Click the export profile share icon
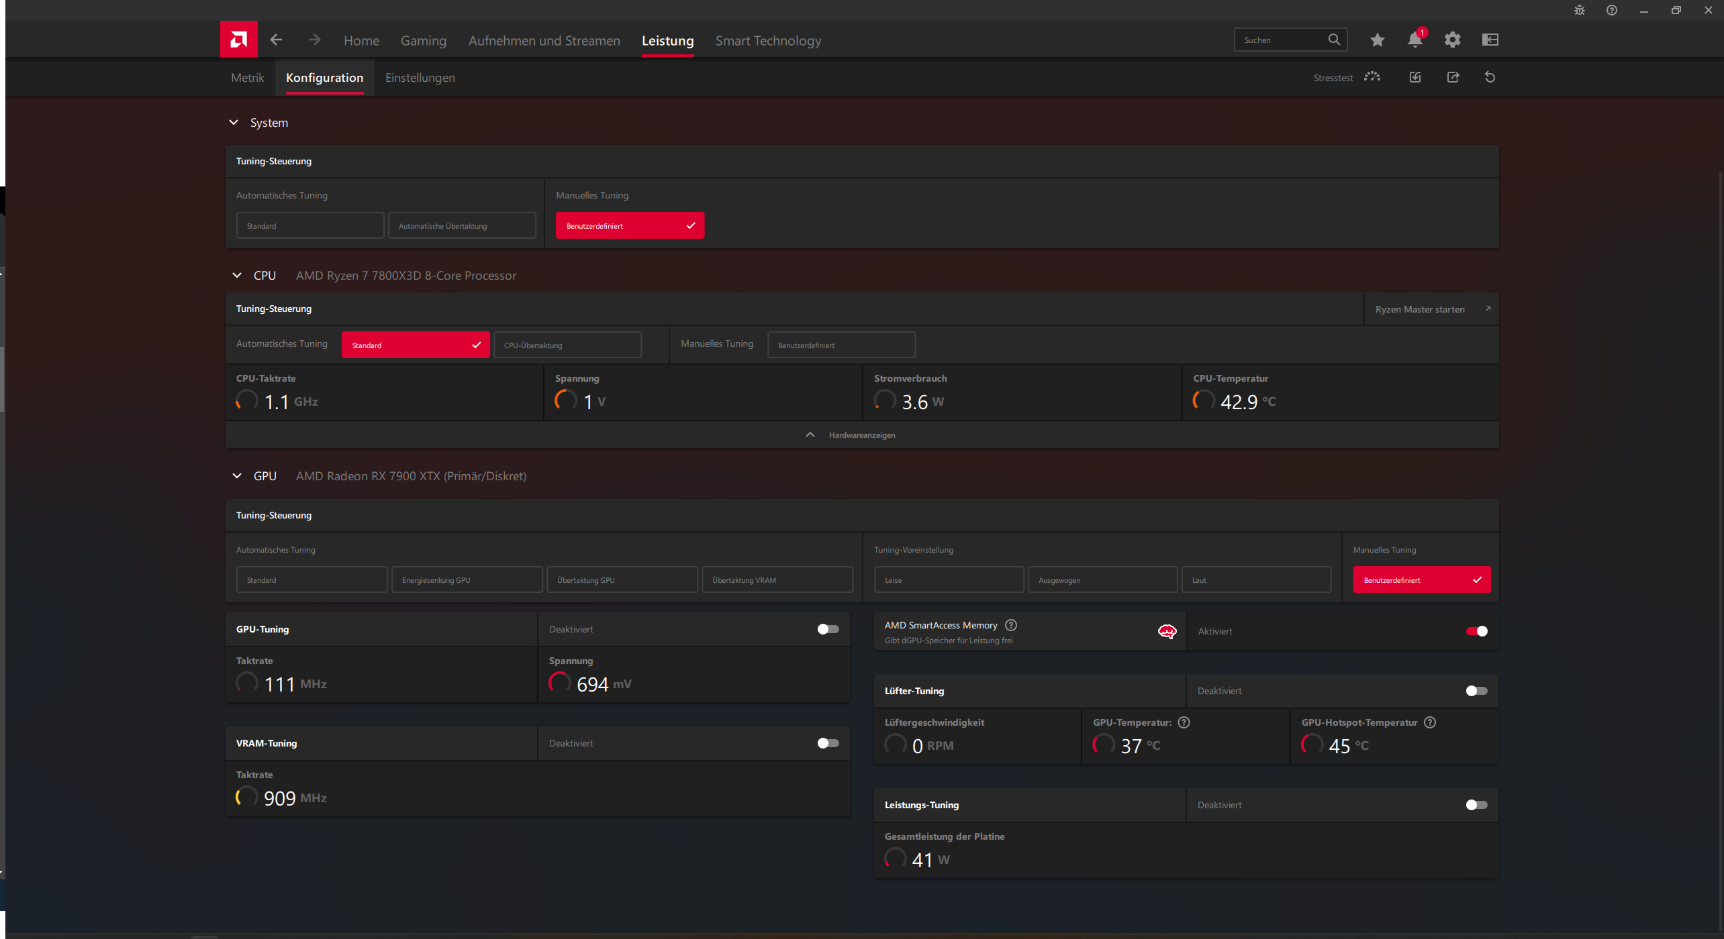This screenshot has width=1724, height=939. (x=1453, y=77)
